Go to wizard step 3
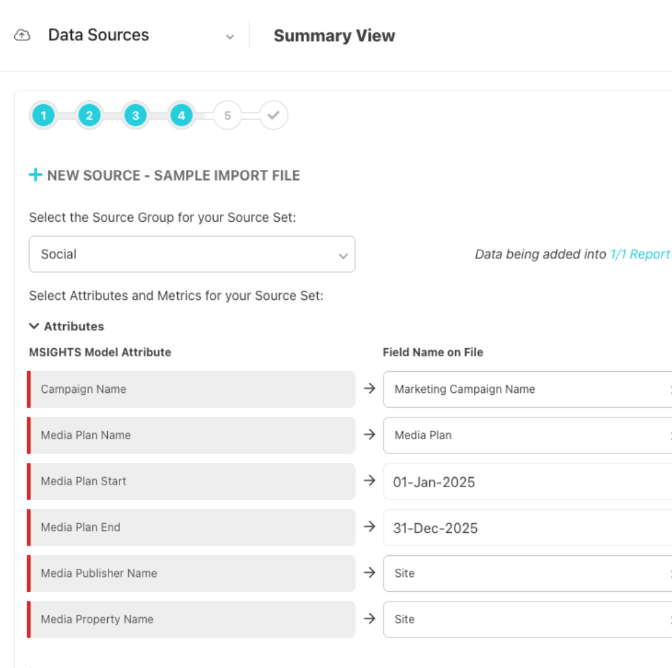This screenshot has width=672, height=668. pyautogui.click(x=135, y=115)
